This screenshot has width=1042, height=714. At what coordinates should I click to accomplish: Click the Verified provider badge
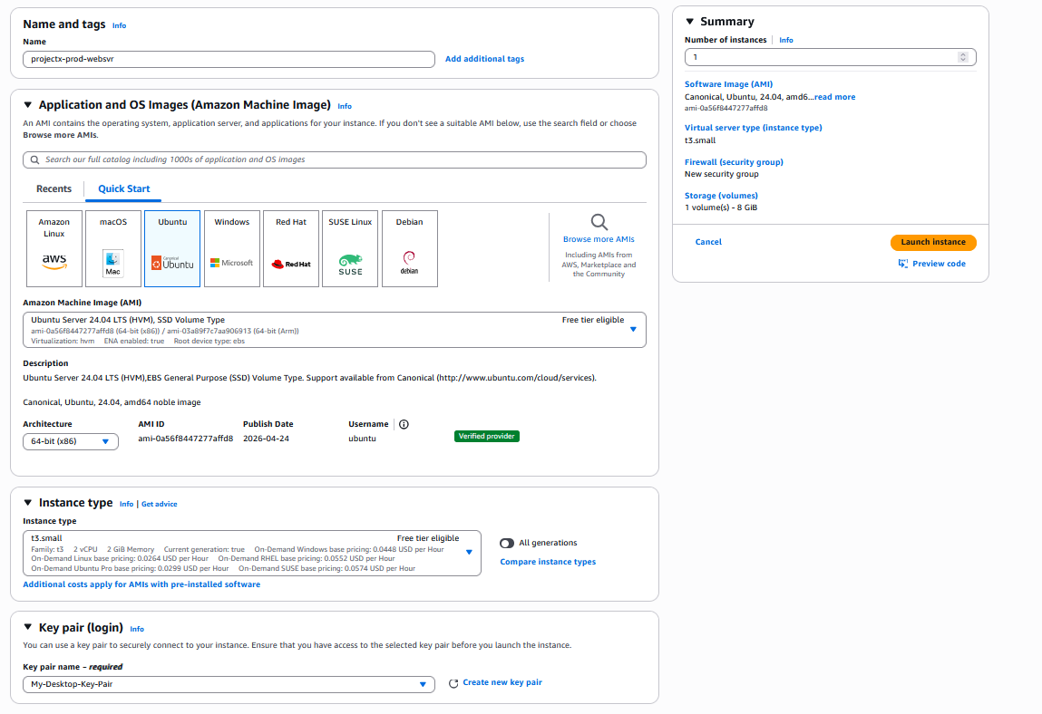(486, 437)
